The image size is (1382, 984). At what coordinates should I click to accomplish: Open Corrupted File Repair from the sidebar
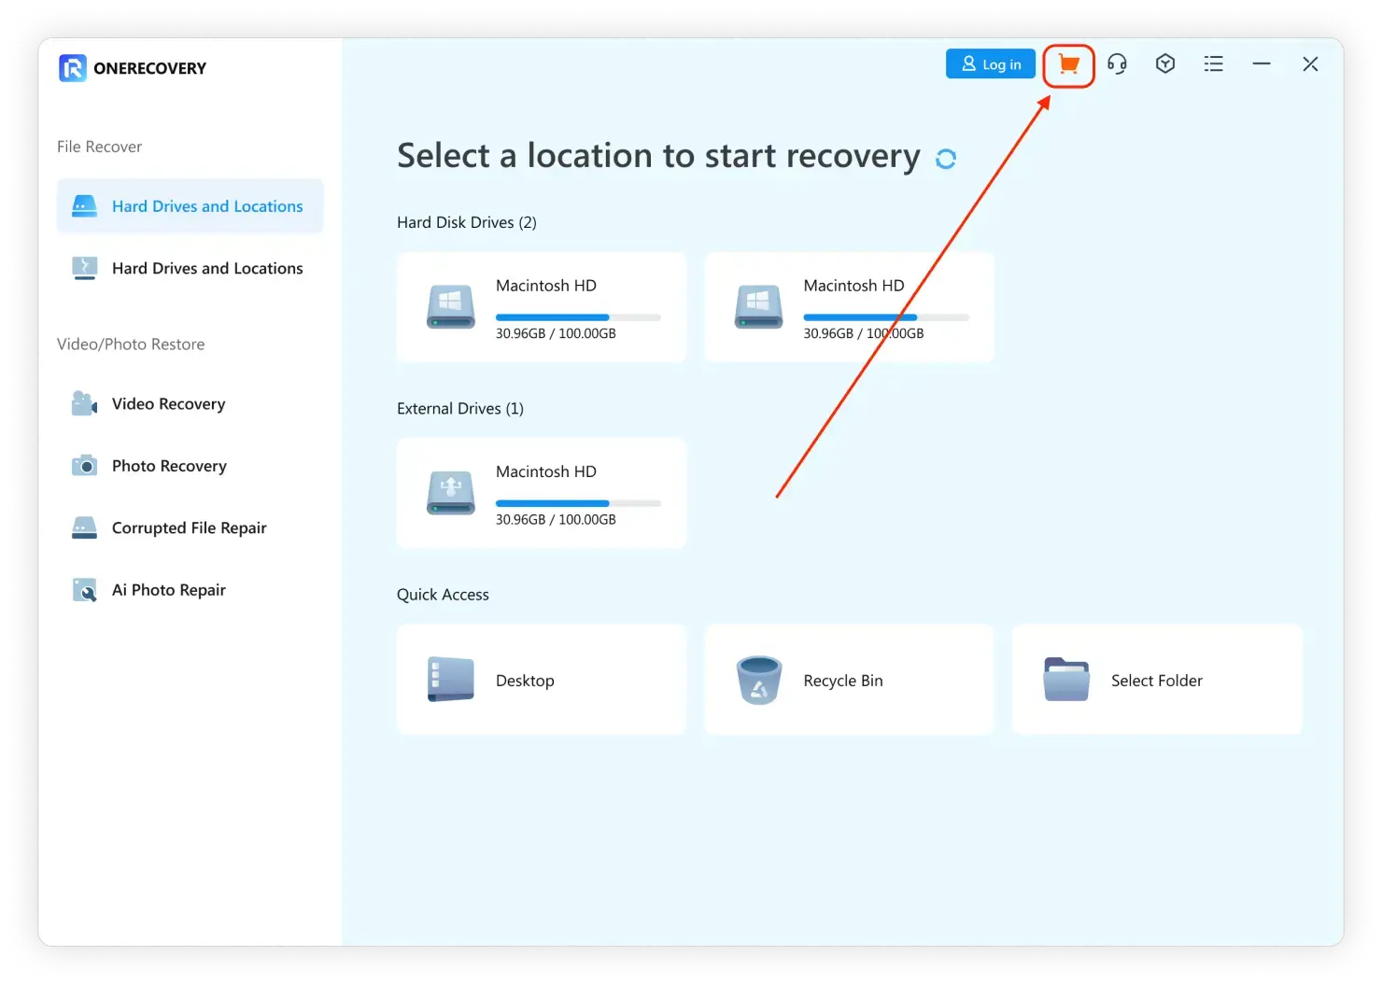tap(189, 527)
